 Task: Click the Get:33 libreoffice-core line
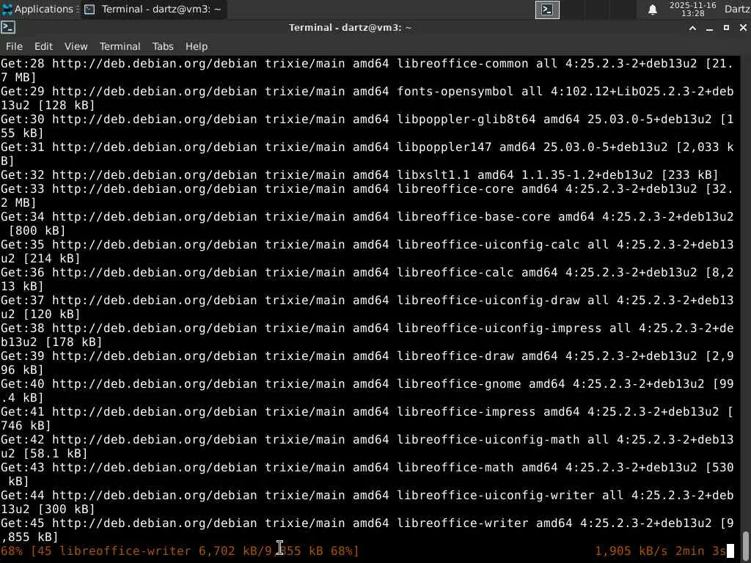(x=367, y=196)
